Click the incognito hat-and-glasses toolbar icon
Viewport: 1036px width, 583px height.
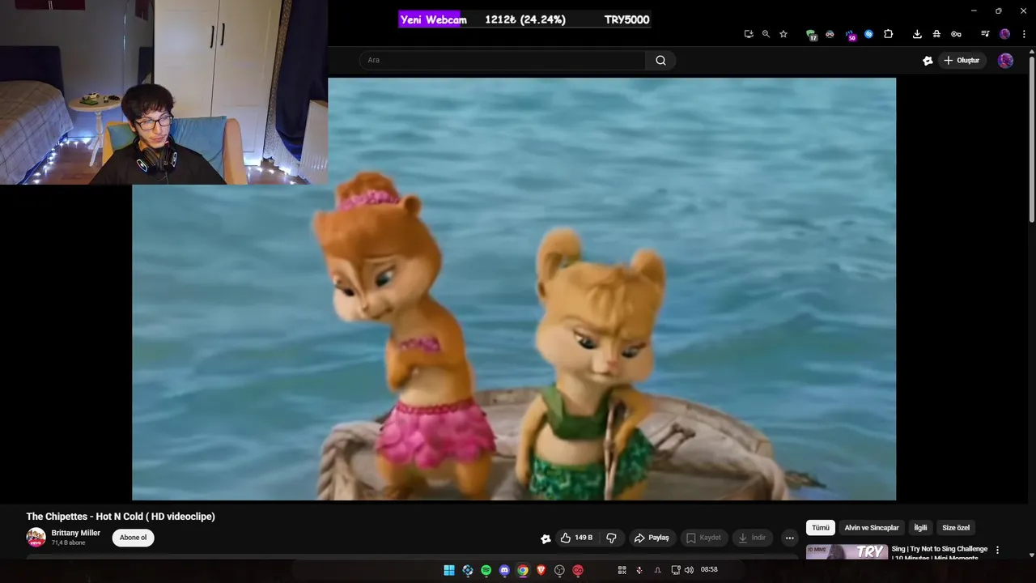click(x=936, y=34)
